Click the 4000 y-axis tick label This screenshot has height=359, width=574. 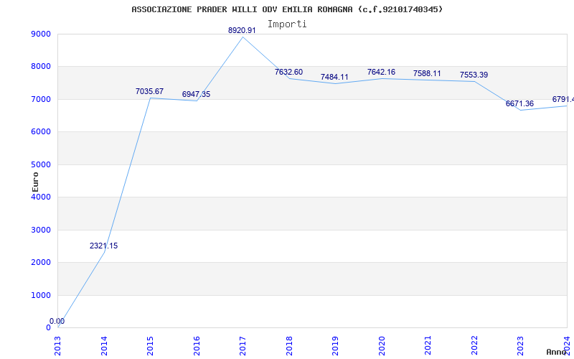(x=41, y=197)
